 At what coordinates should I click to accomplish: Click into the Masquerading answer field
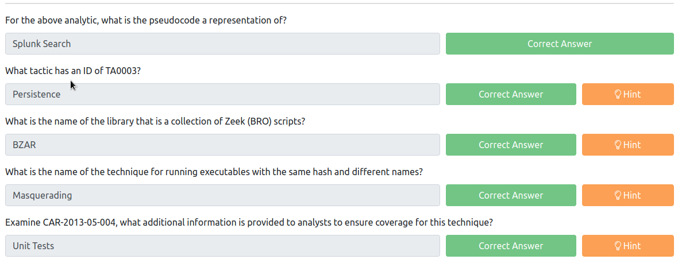pos(223,195)
